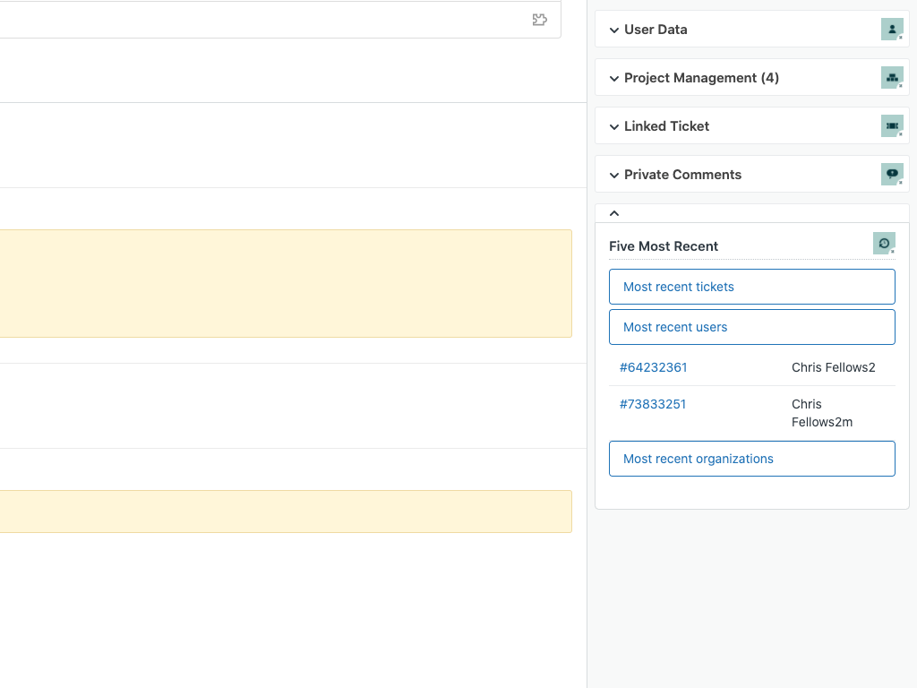Expand the User Data section chevron

click(x=614, y=30)
